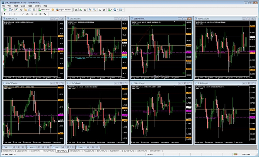Launch the Strategy Tester toolbar icon
The height and width of the screenshot is (157, 259).
click(x=34, y=10)
